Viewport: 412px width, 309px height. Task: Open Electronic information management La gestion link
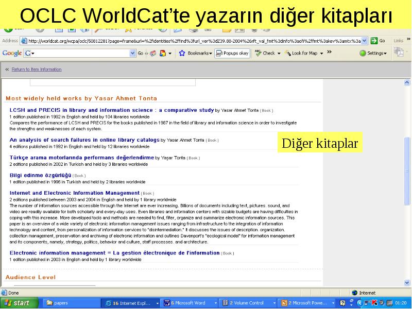pos(114,253)
